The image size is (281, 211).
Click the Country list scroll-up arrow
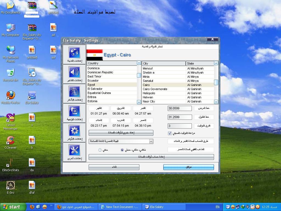pos(139,63)
